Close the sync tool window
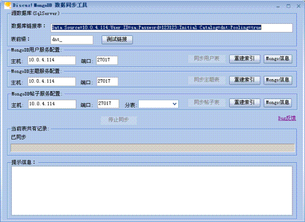The image size is (305, 222). click(299, 6)
